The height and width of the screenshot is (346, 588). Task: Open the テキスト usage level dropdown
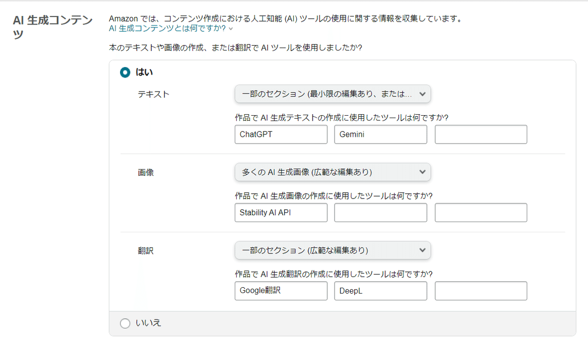332,94
